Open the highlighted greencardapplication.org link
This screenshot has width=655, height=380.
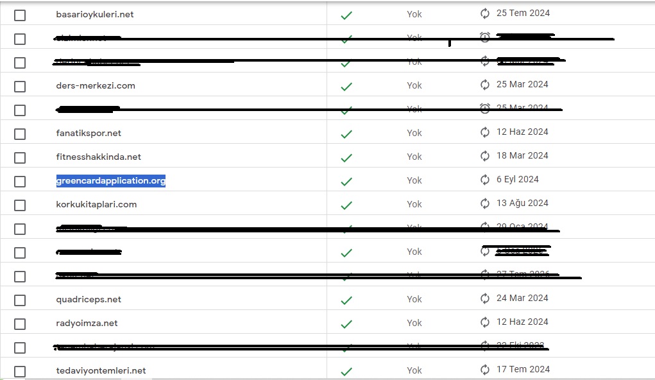click(x=111, y=180)
